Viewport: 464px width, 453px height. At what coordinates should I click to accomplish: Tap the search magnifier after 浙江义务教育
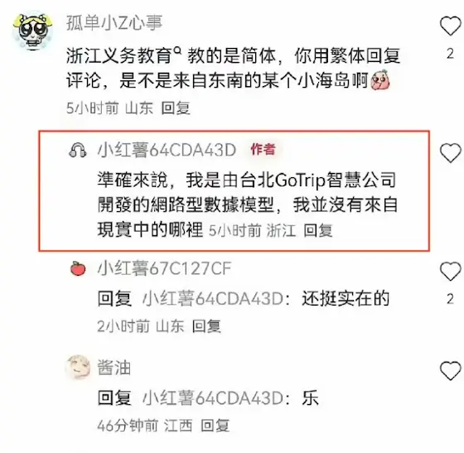point(177,51)
